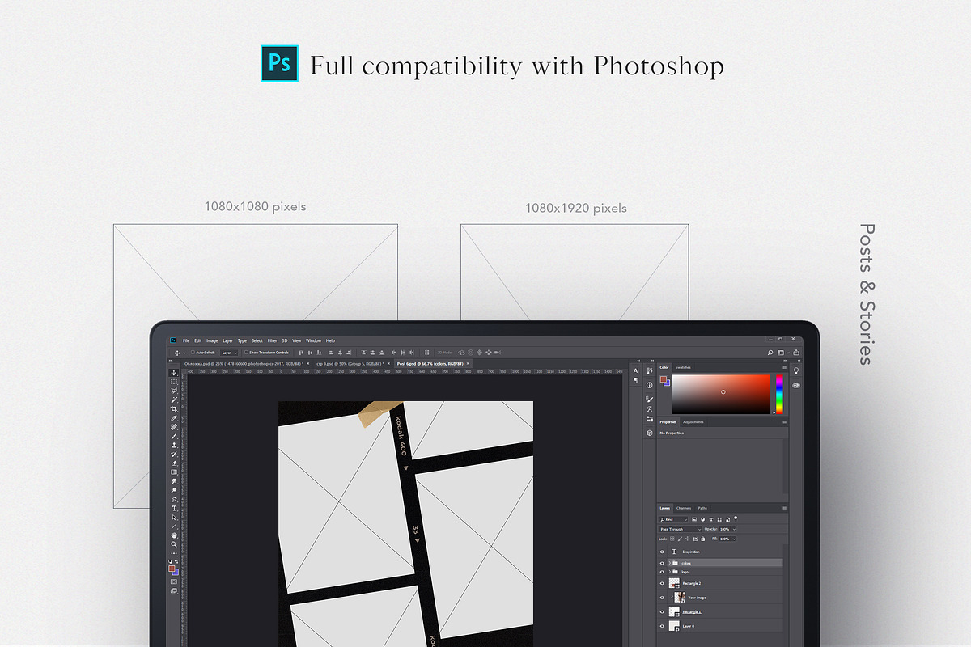Filter layers by adjustment layers icon
The height and width of the screenshot is (647, 971).
[x=702, y=519]
